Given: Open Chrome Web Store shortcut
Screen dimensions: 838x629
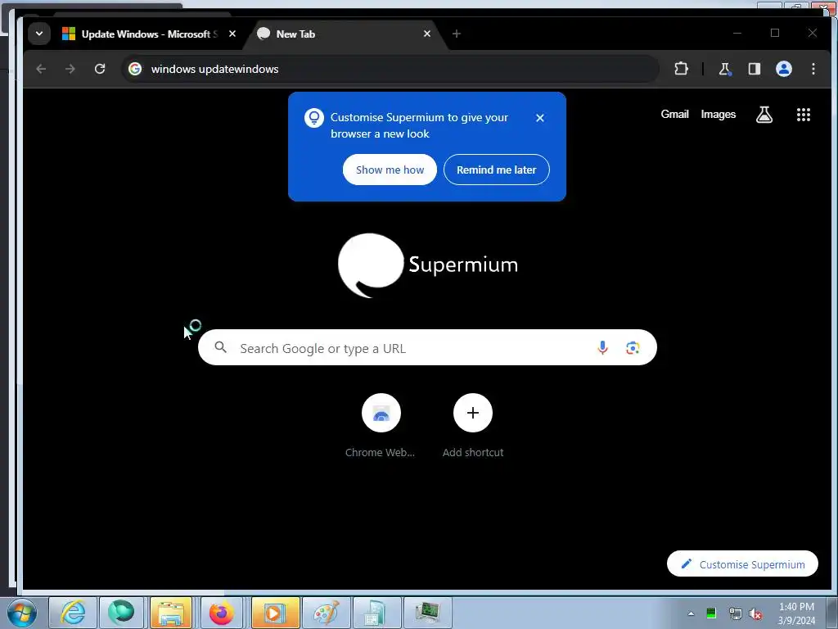Looking at the screenshot, I should coord(381,426).
